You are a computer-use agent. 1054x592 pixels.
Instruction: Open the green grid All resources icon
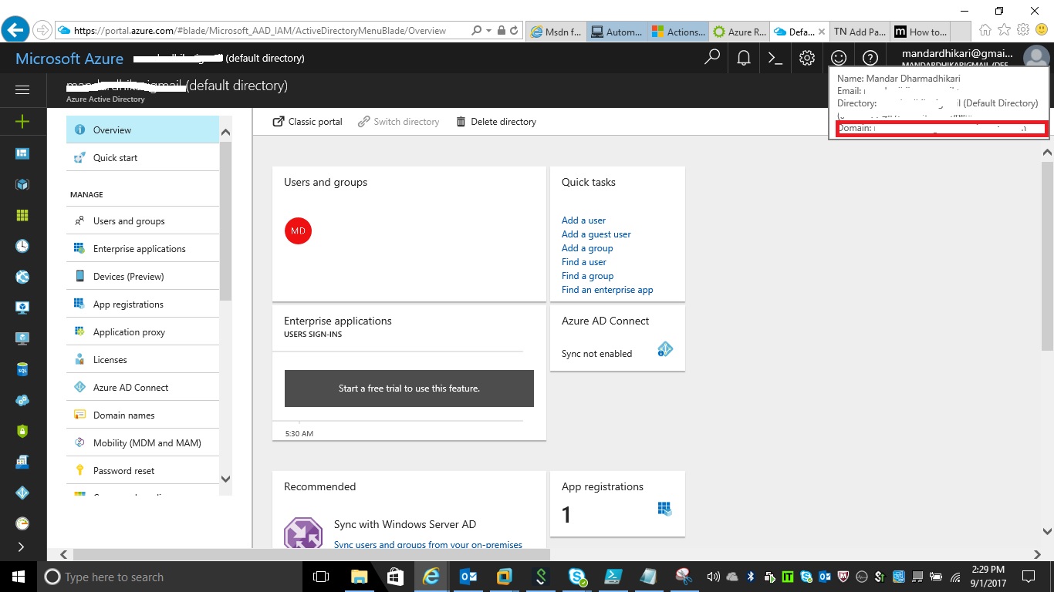click(22, 215)
